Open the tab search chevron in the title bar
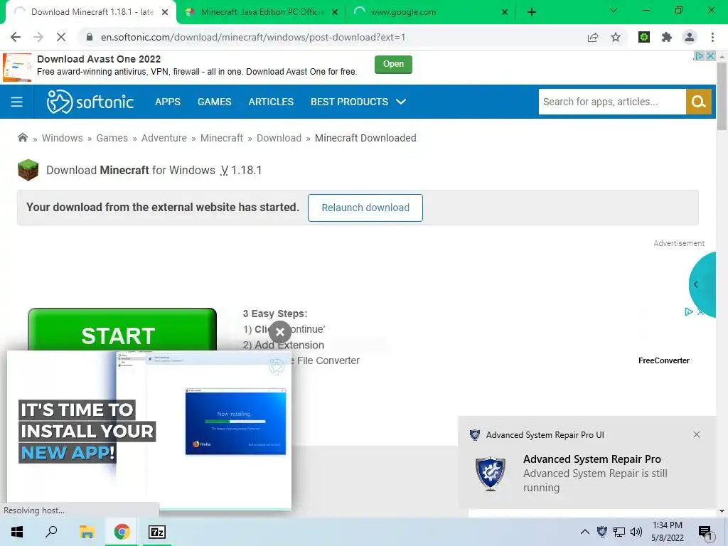 pos(614,10)
